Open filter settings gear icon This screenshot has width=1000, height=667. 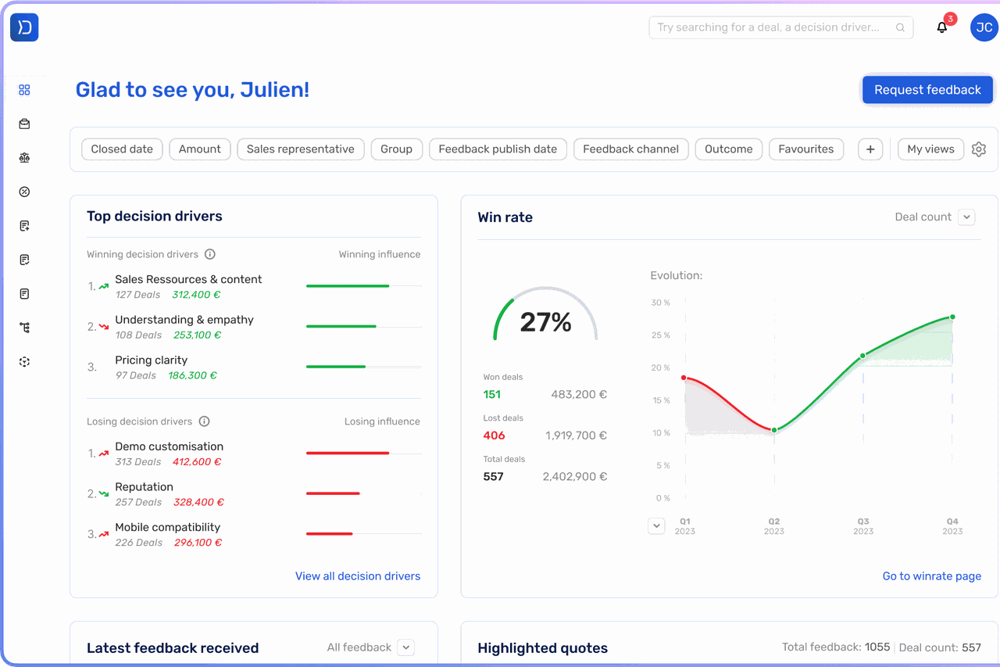coord(979,149)
